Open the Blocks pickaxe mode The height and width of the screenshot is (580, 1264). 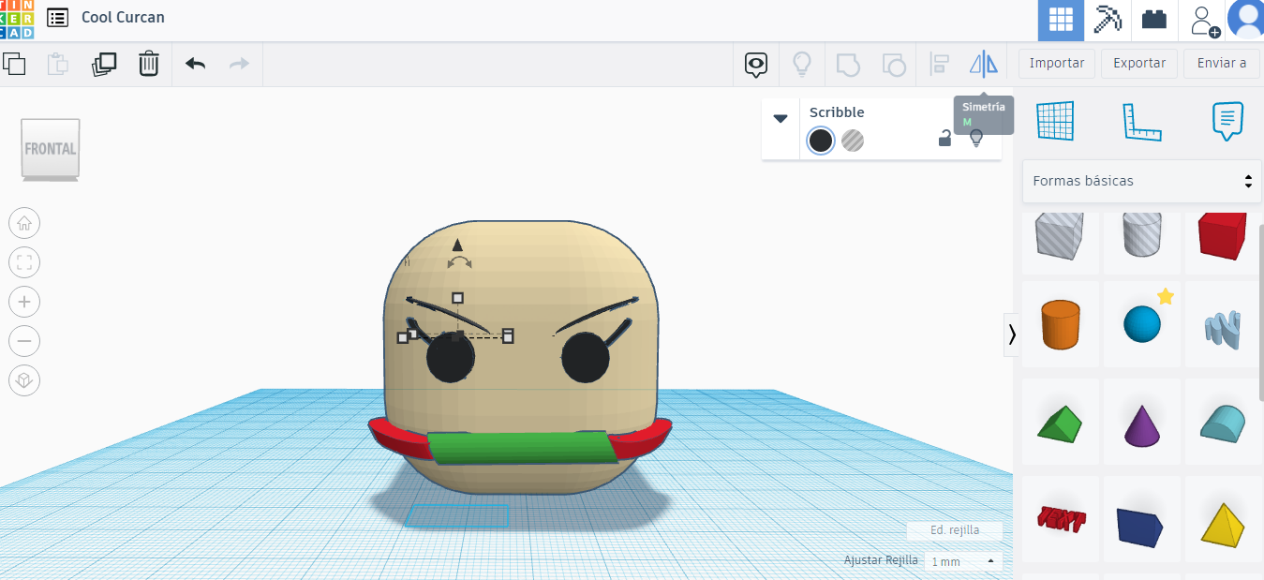tap(1108, 20)
